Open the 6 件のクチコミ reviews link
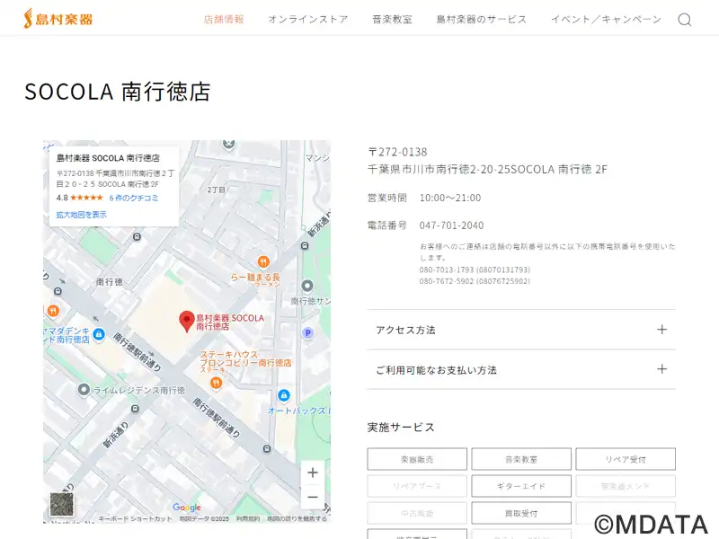Image resolution: width=719 pixels, height=539 pixels. point(133,198)
